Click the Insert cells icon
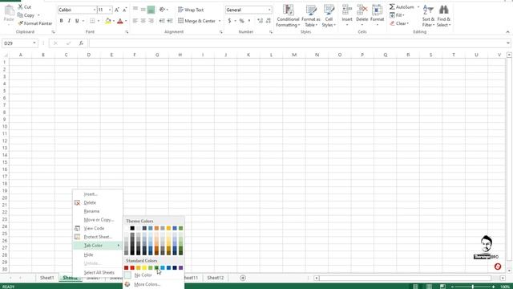 347,10
